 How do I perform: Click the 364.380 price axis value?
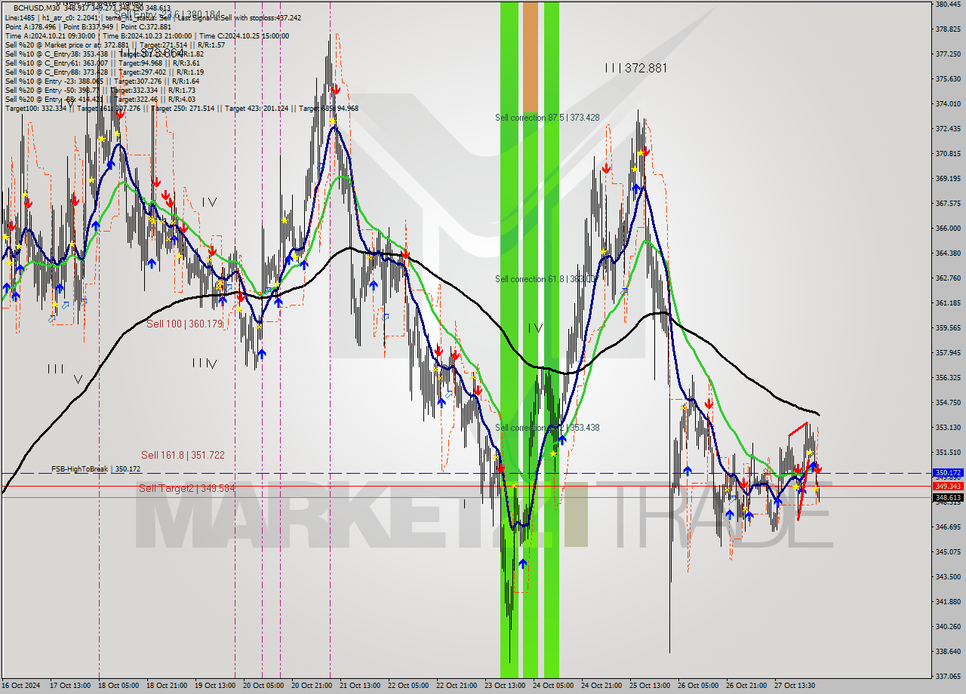point(948,253)
